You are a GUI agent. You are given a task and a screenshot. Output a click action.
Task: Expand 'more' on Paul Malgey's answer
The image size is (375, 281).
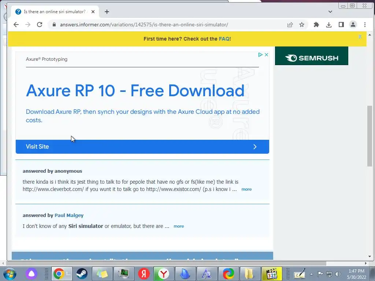click(179, 226)
